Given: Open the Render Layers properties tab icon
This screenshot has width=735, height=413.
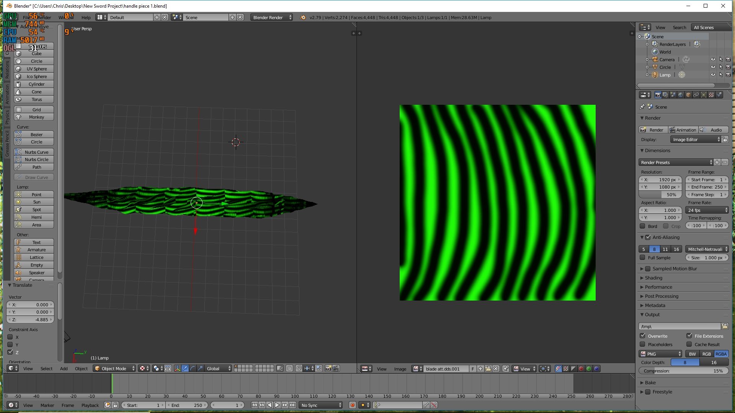Looking at the screenshot, I should point(665,95).
